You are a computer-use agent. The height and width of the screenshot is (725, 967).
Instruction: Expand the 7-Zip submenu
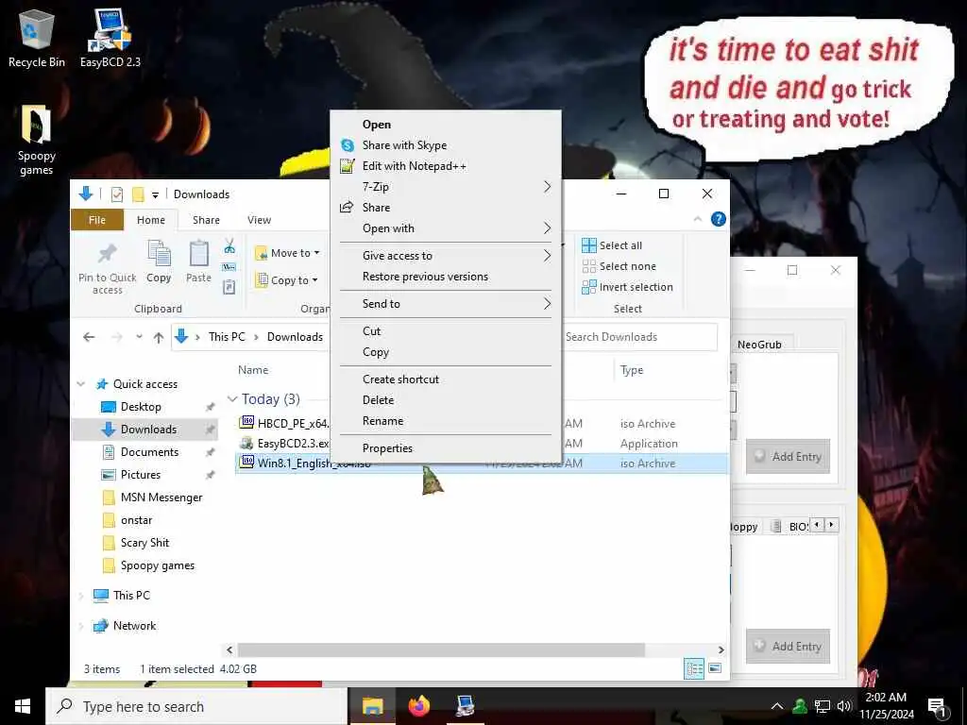tap(445, 187)
